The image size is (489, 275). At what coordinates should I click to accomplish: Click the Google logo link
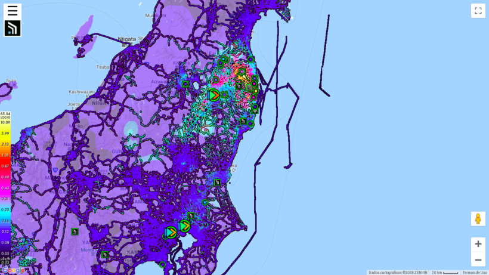[13, 270]
